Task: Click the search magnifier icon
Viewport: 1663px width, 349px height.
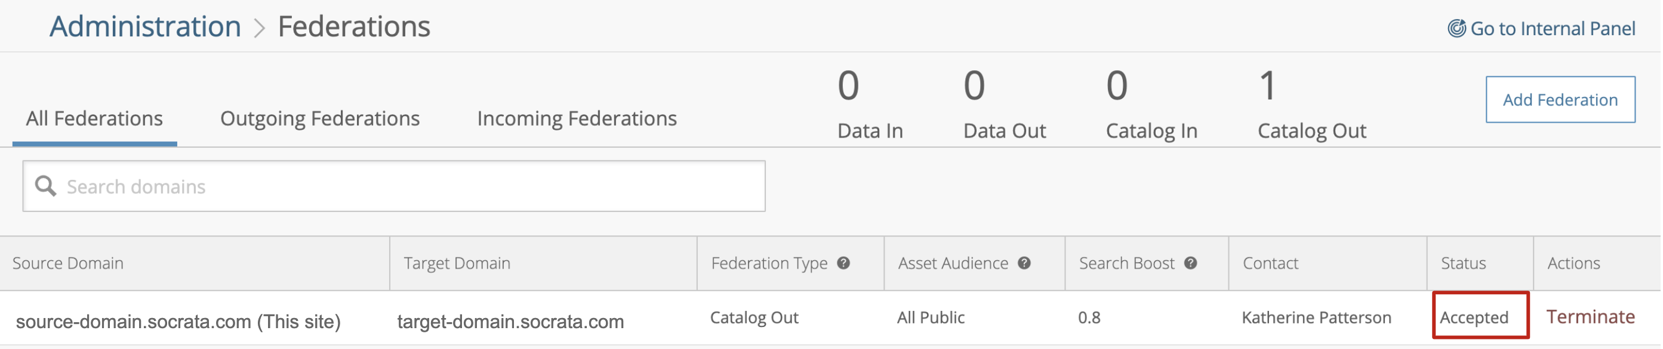Action: [x=45, y=186]
